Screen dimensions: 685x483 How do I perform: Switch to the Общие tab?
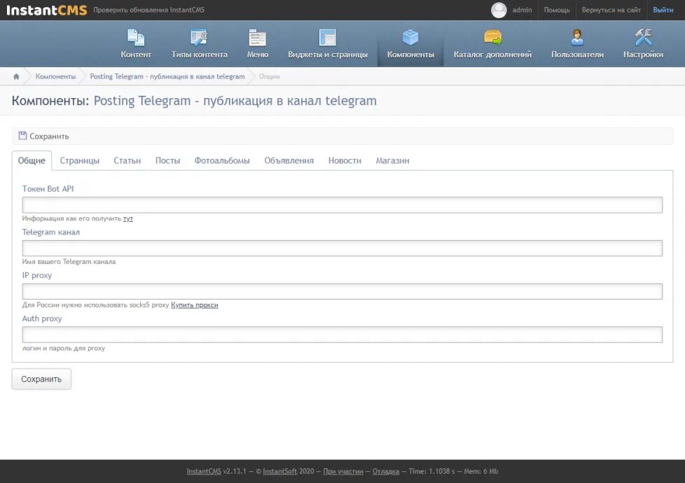tap(32, 161)
